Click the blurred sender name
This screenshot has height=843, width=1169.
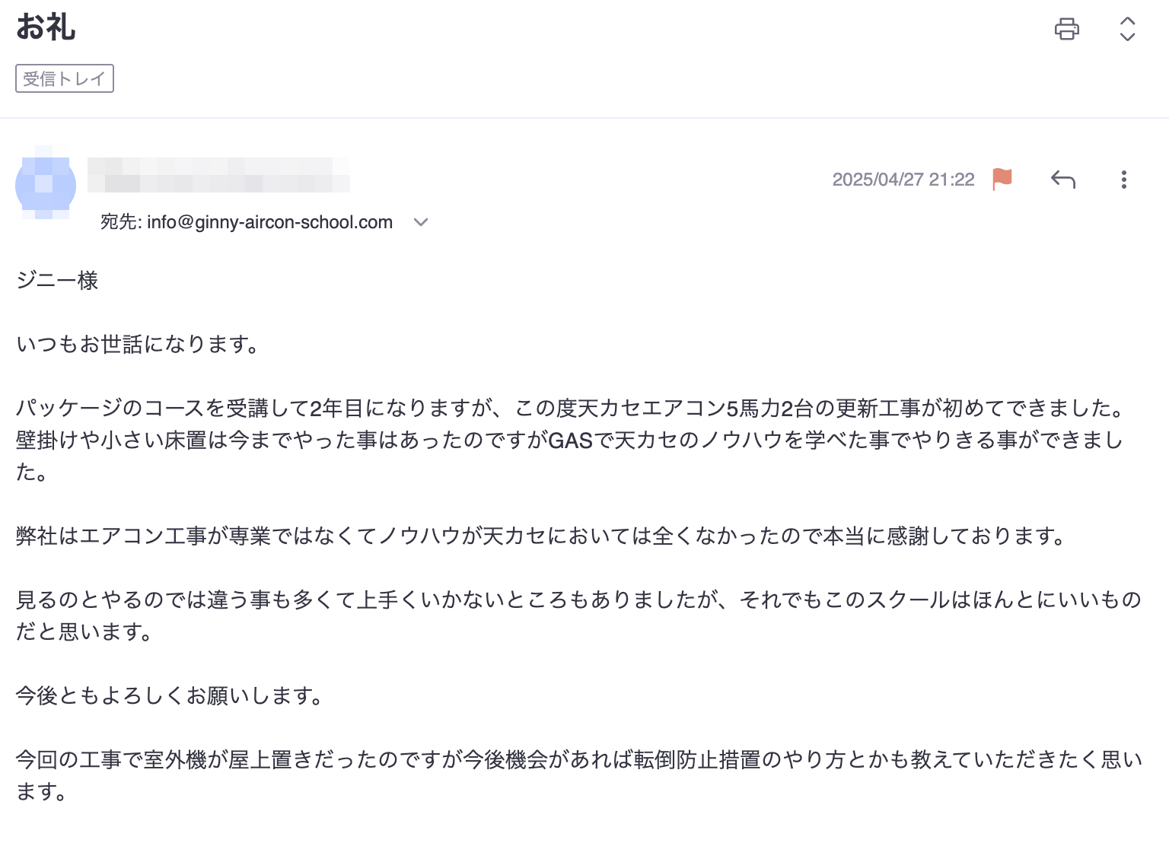[219, 174]
